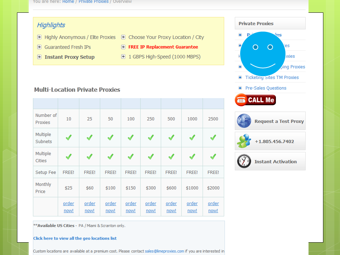
Task: Click order now! for the $600 plan
Action: pyautogui.click(x=171, y=207)
